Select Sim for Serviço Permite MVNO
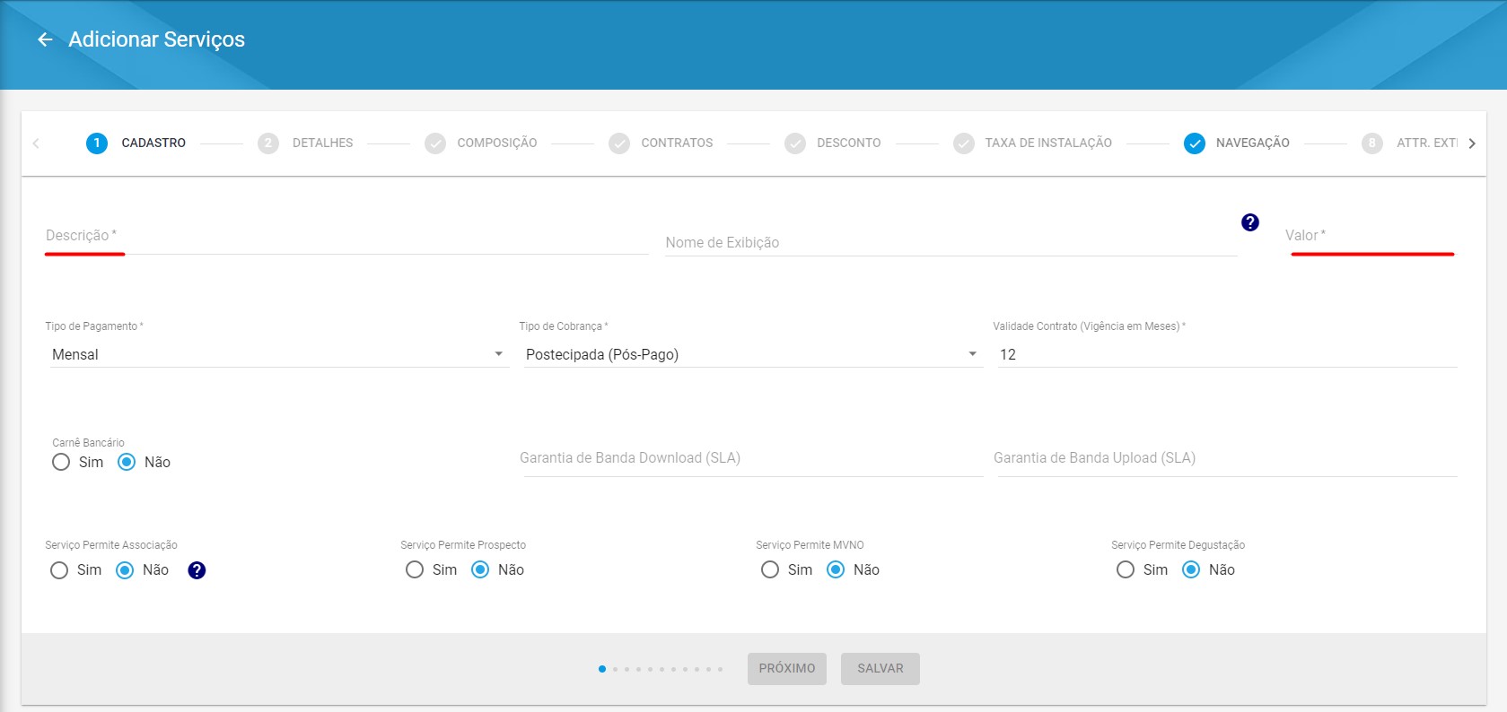Viewport: 1507px width, 712px height. click(x=770, y=570)
